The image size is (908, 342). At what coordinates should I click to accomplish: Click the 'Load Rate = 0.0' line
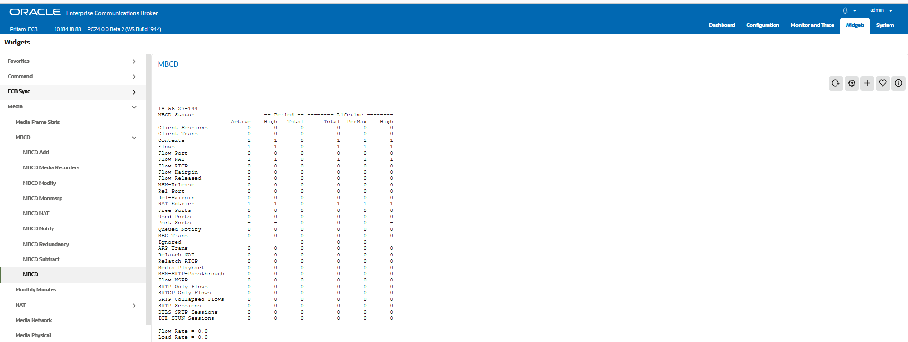pos(183,337)
